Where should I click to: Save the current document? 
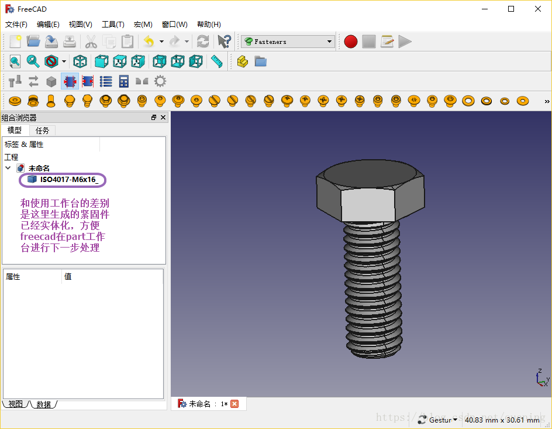pyautogui.click(x=51, y=42)
